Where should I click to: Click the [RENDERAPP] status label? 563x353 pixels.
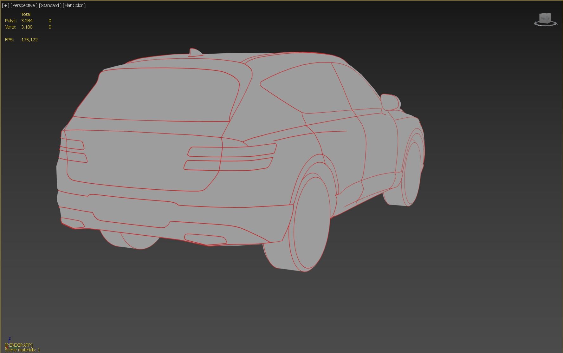pos(19,344)
